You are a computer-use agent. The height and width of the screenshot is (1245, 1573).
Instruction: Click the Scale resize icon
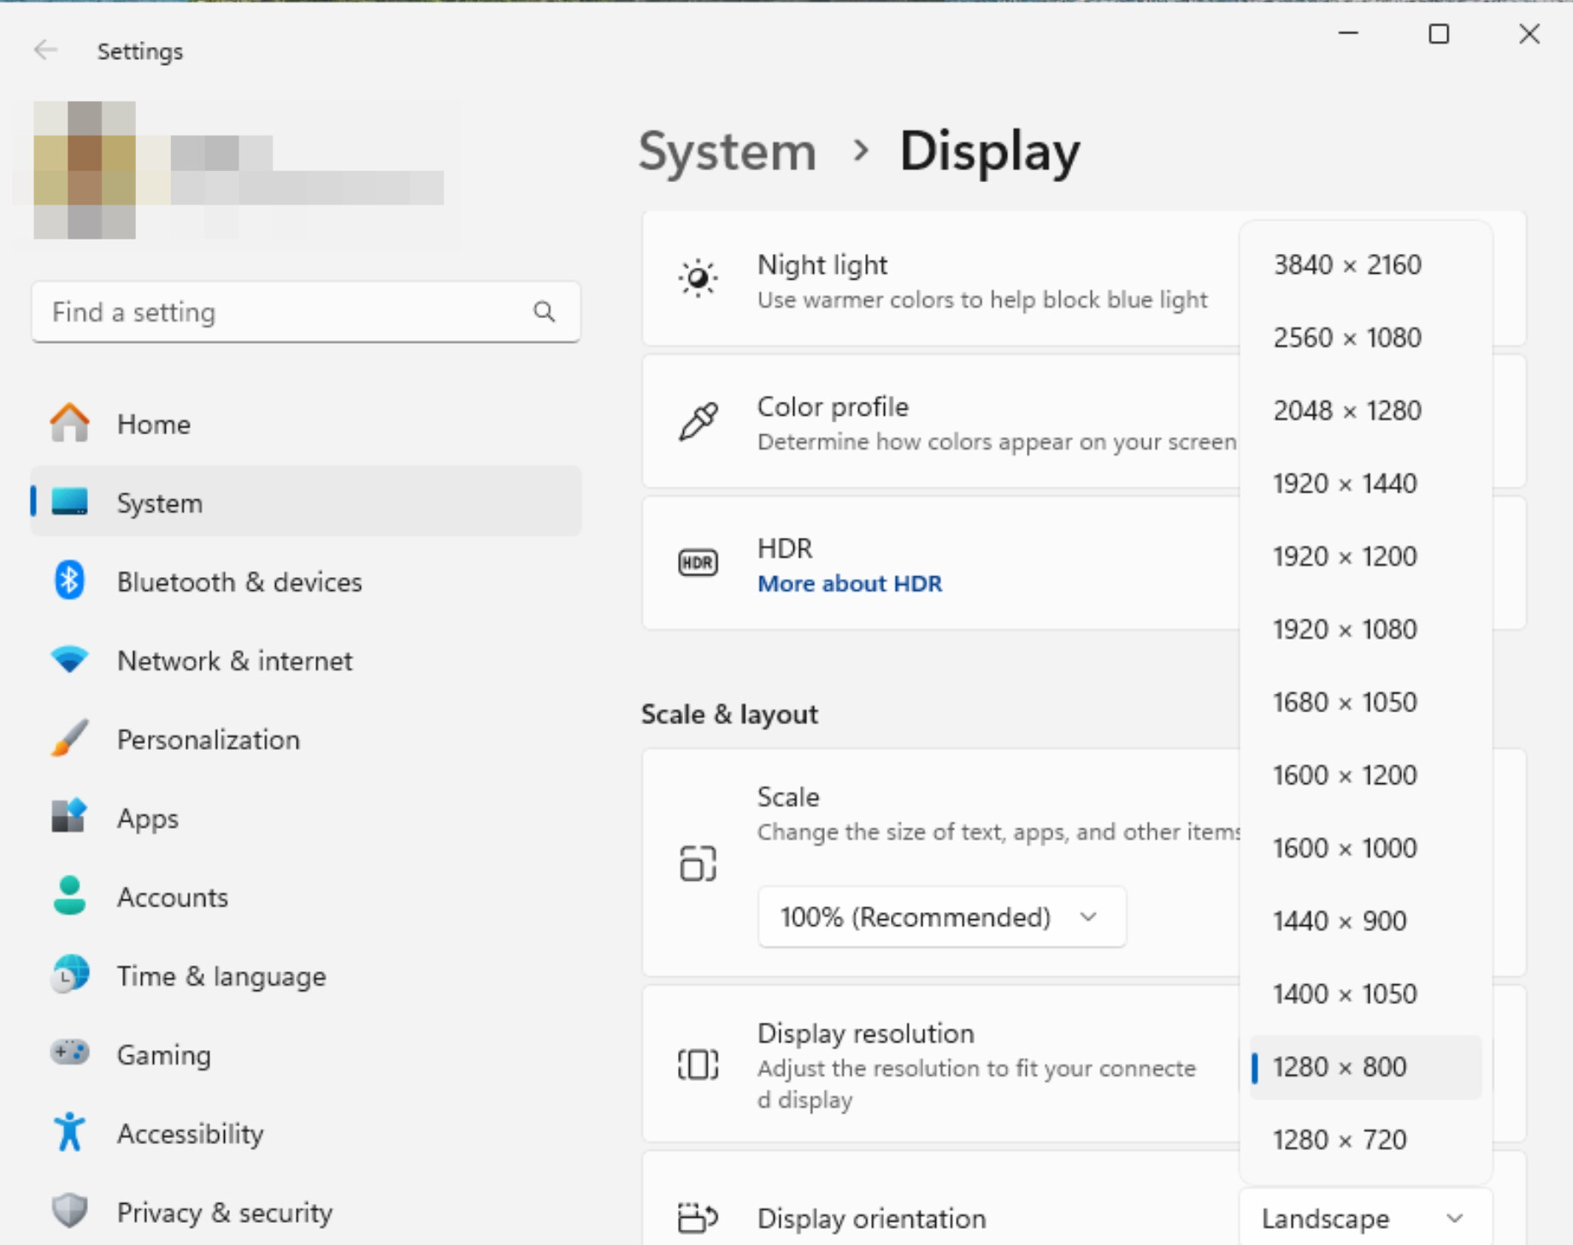tap(698, 863)
